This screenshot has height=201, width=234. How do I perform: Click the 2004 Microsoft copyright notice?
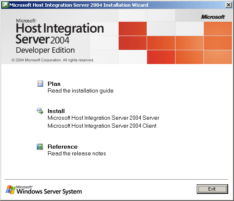click(53, 60)
